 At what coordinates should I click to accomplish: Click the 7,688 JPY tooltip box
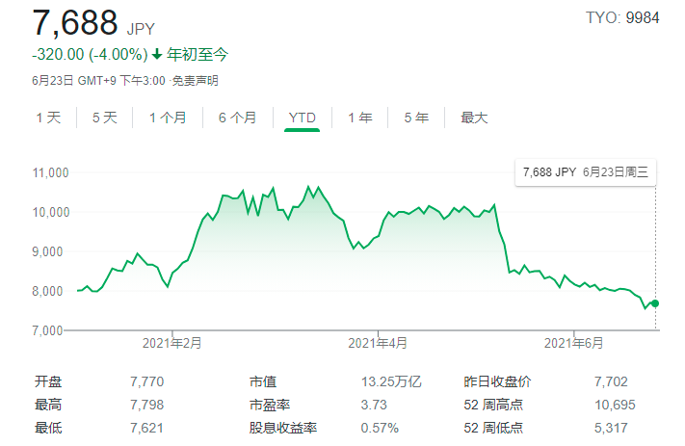586,172
